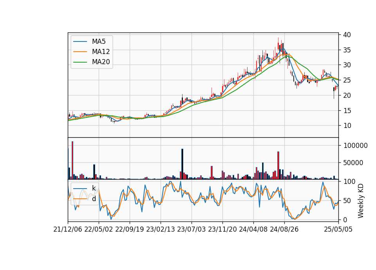This screenshot has width=376, height=270.
Task: Click the price axis value 10
Action: 347,126
